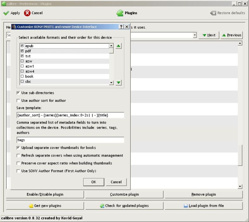Enable the book format checkbox
Viewport: 249px width, 222px height.
[22, 76]
